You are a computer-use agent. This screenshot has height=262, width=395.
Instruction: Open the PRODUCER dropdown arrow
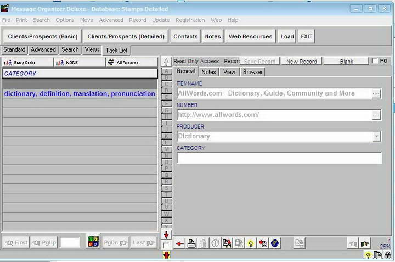(376, 136)
